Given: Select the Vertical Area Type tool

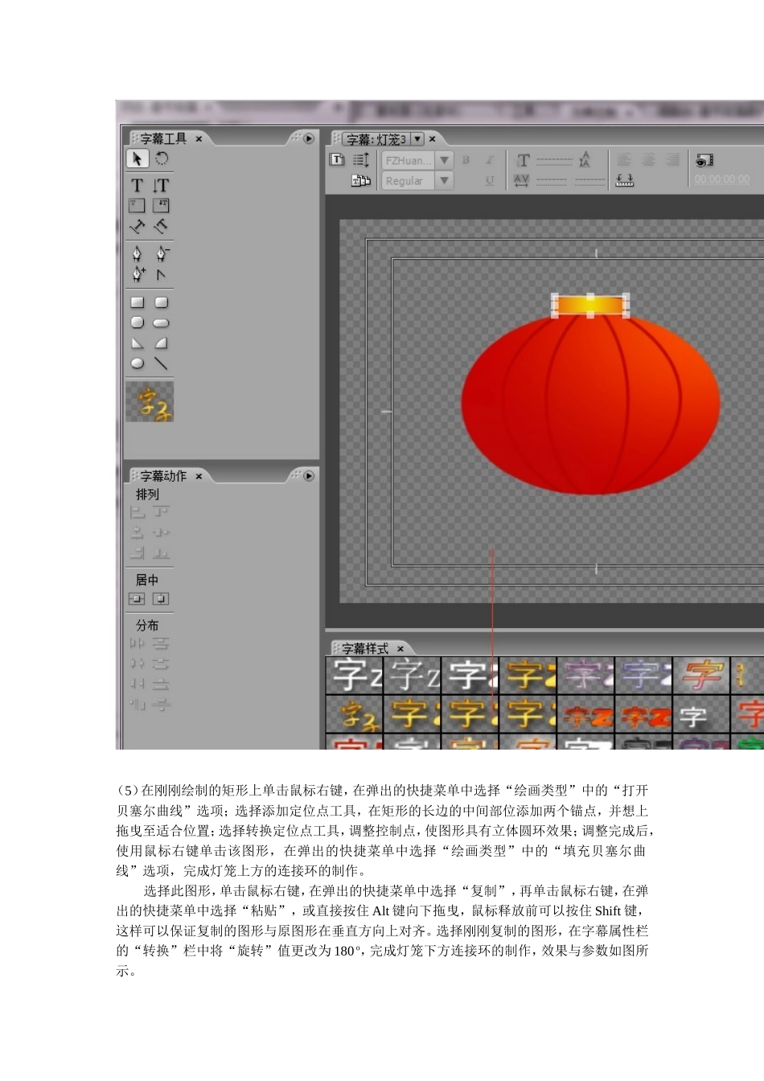Looking at the screenshot, I should 161,206.
